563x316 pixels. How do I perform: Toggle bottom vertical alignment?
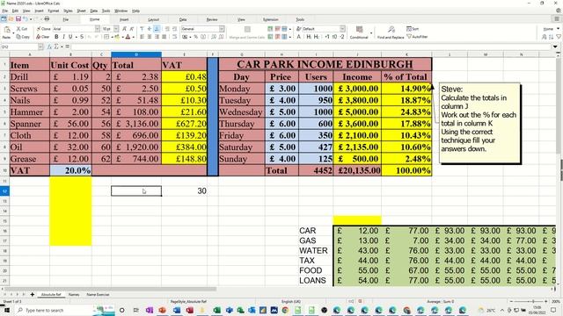tap(157, 29)
